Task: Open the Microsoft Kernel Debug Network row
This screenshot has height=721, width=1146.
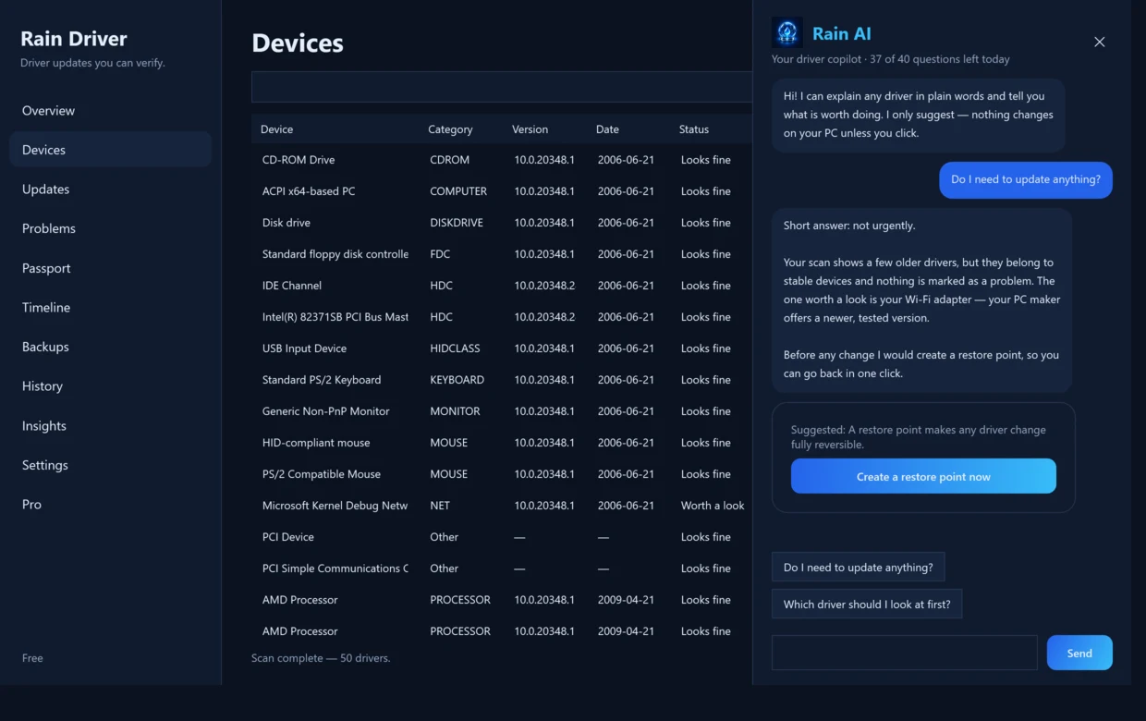Action: (502, 506)
